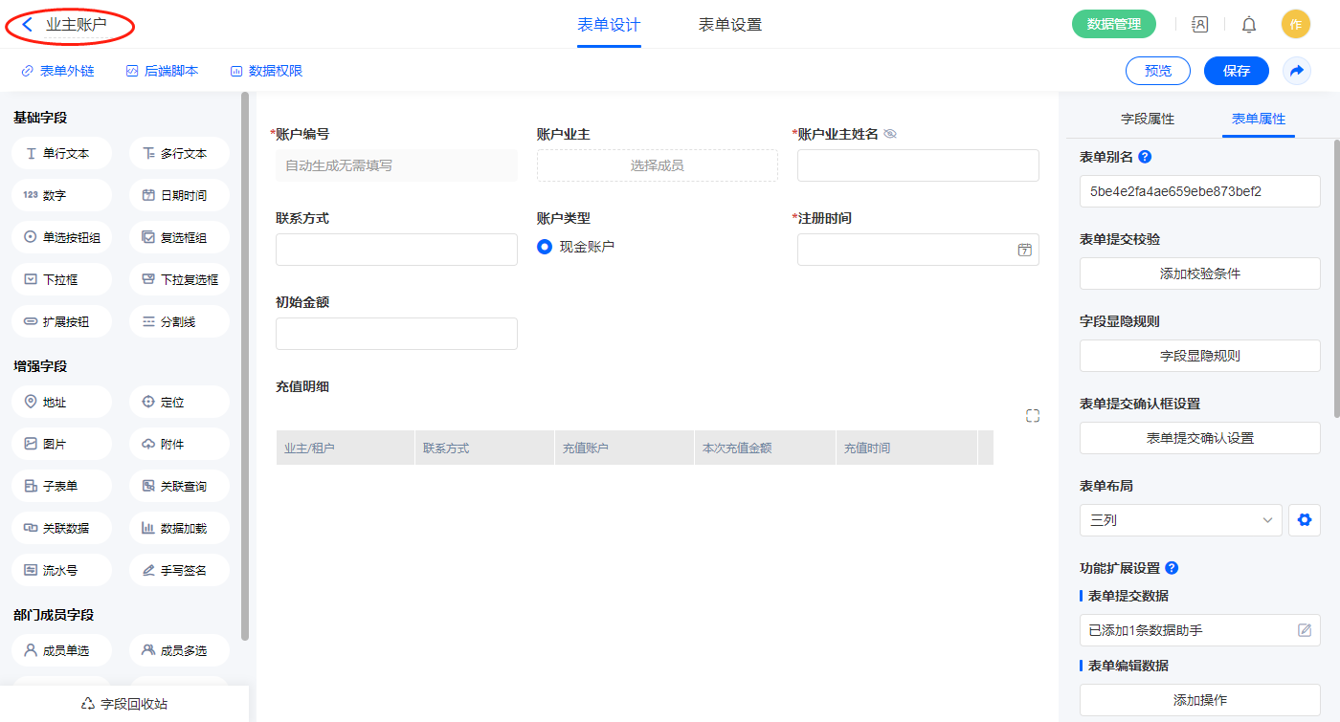Click the help icon next to 表单别名
This screenshot has width=1340, height=722.
(1145, 157)
